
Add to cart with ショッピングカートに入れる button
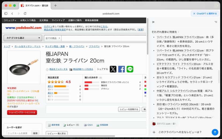(22, 112)
